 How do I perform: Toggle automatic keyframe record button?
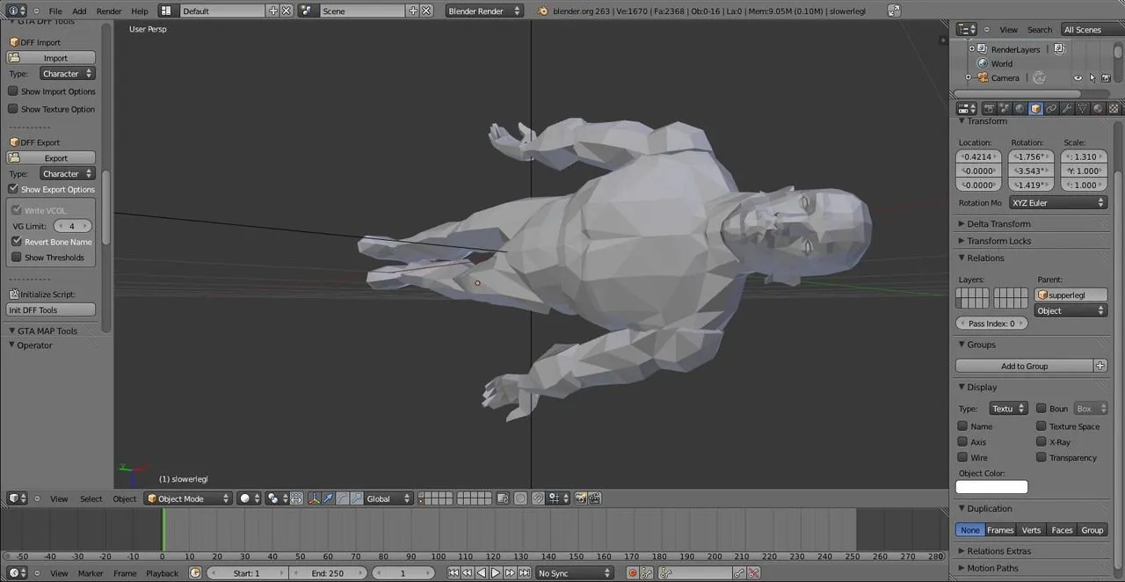click(632, 573)
